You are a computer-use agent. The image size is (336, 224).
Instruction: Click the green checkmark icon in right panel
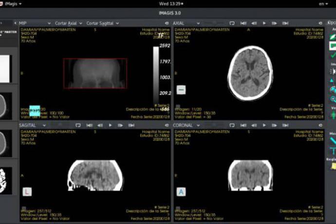(x=333, y=56)
